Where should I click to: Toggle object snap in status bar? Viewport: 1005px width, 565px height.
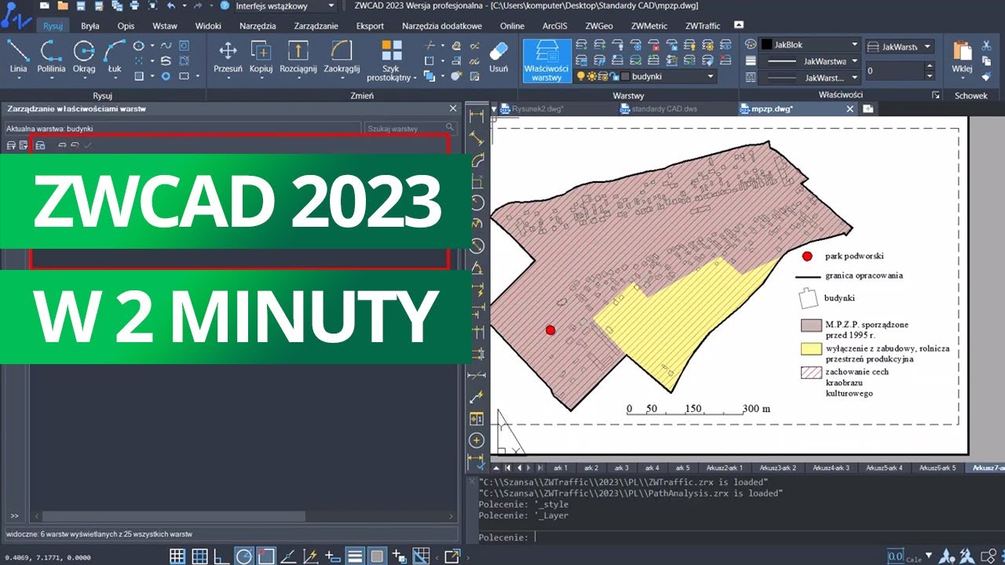(x=265, y=556)
